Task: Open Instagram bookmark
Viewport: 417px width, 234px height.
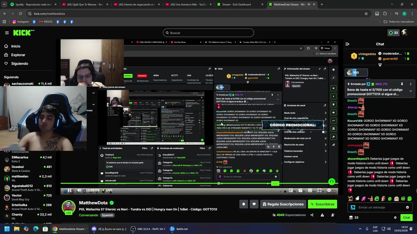Action: pos(21,22)
